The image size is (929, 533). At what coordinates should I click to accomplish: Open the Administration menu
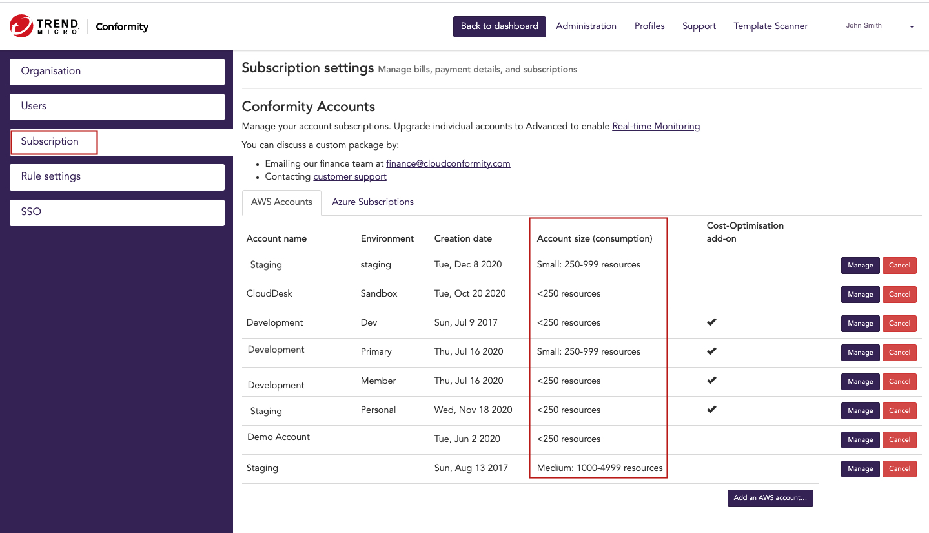(x=586, y=26)
